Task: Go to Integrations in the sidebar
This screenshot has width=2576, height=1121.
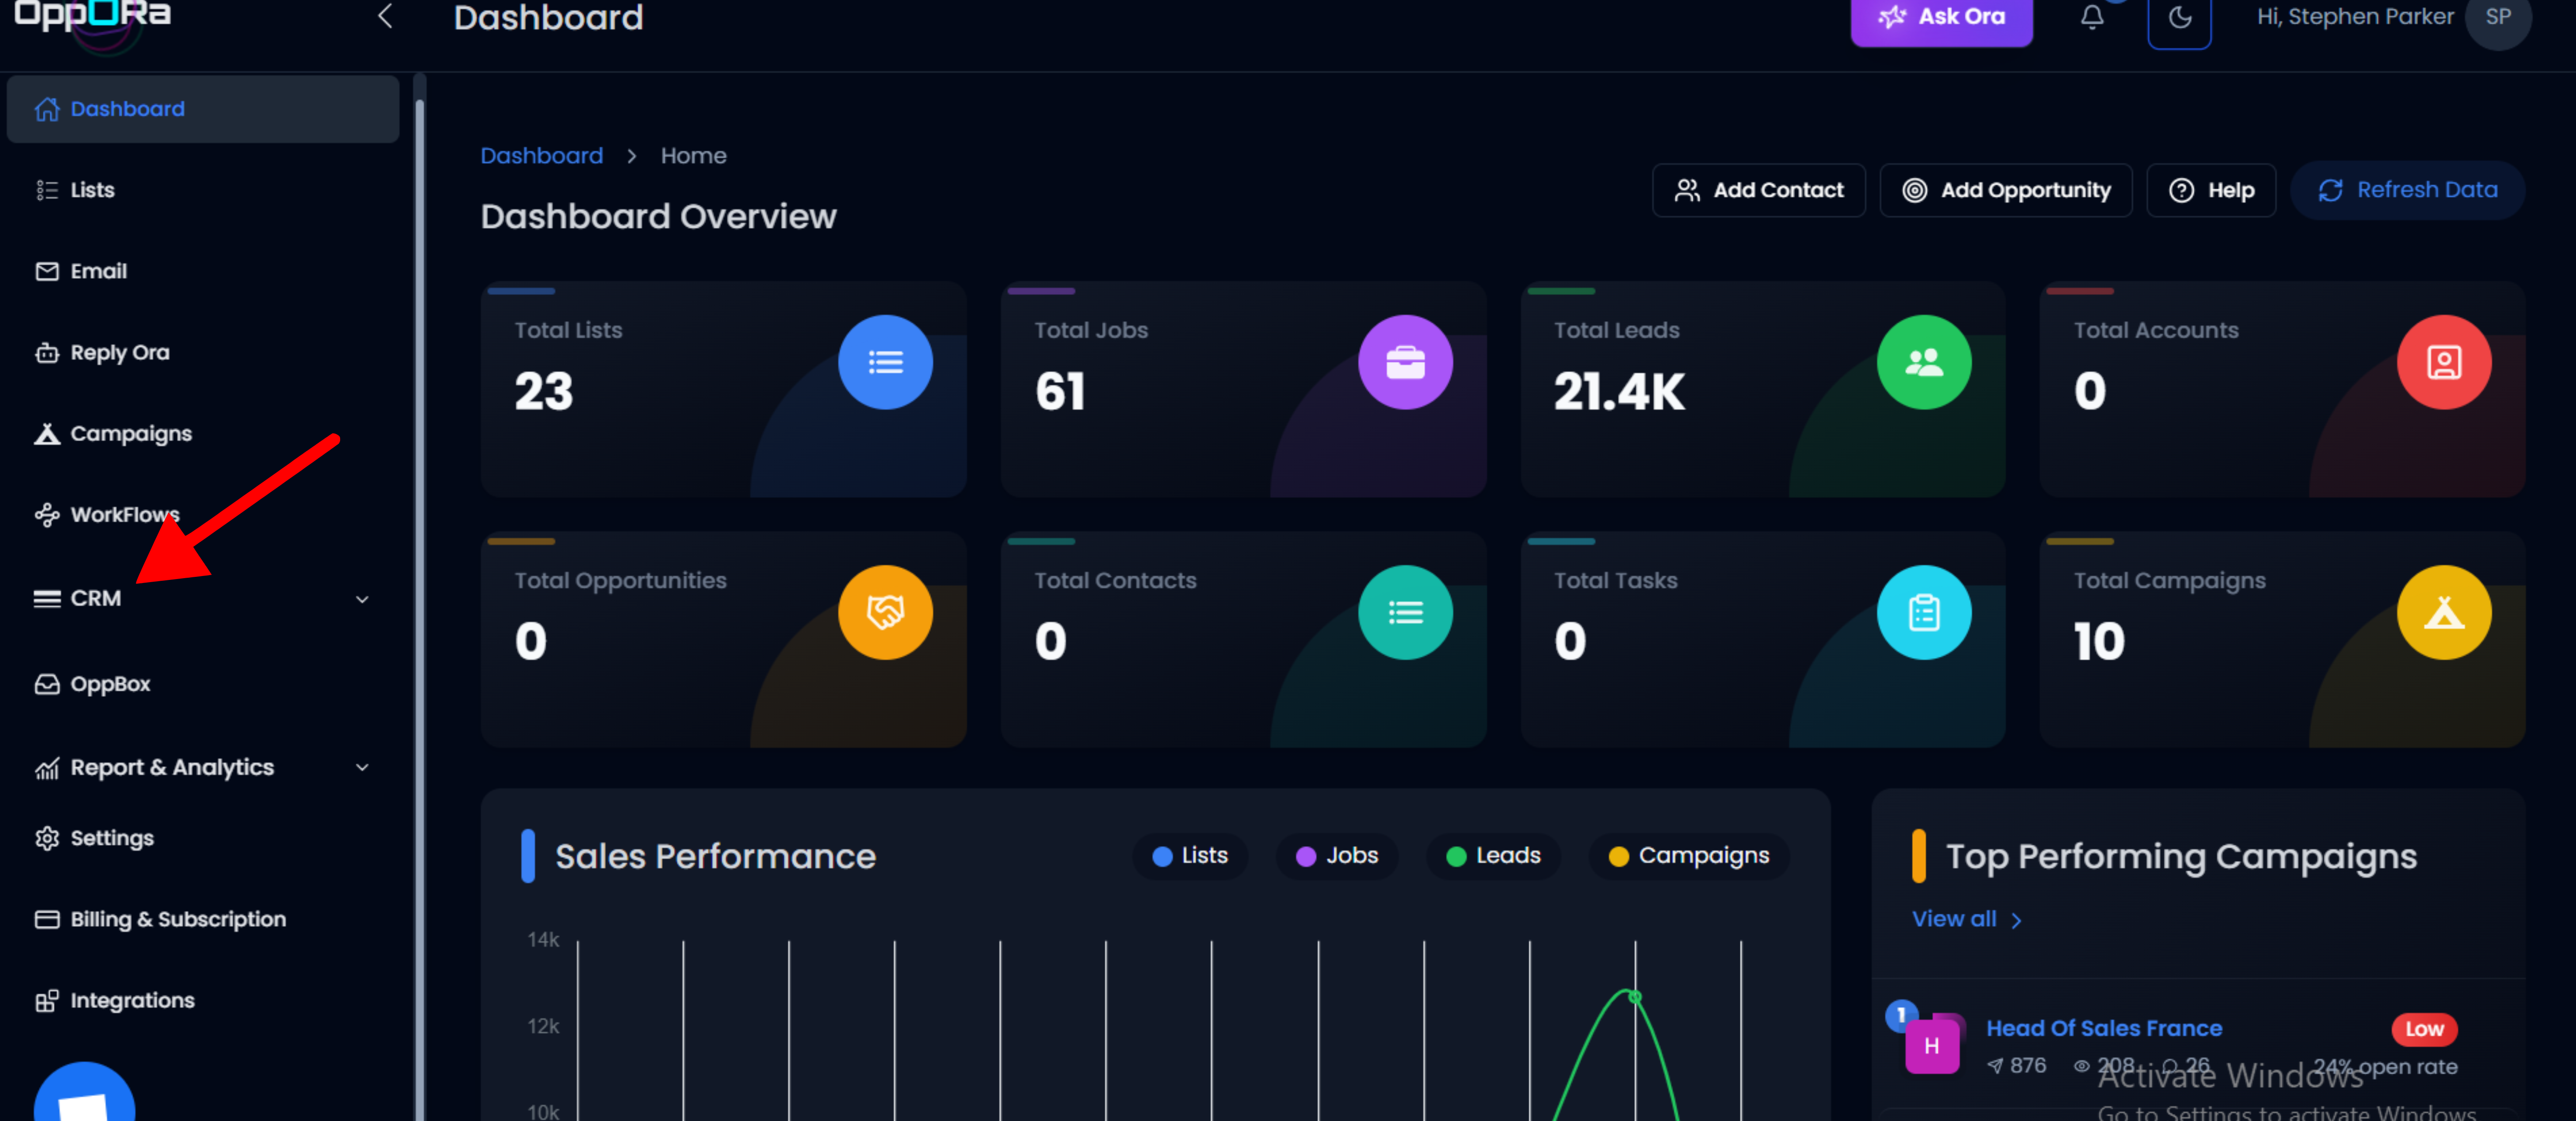Action: coord(132,1000)
